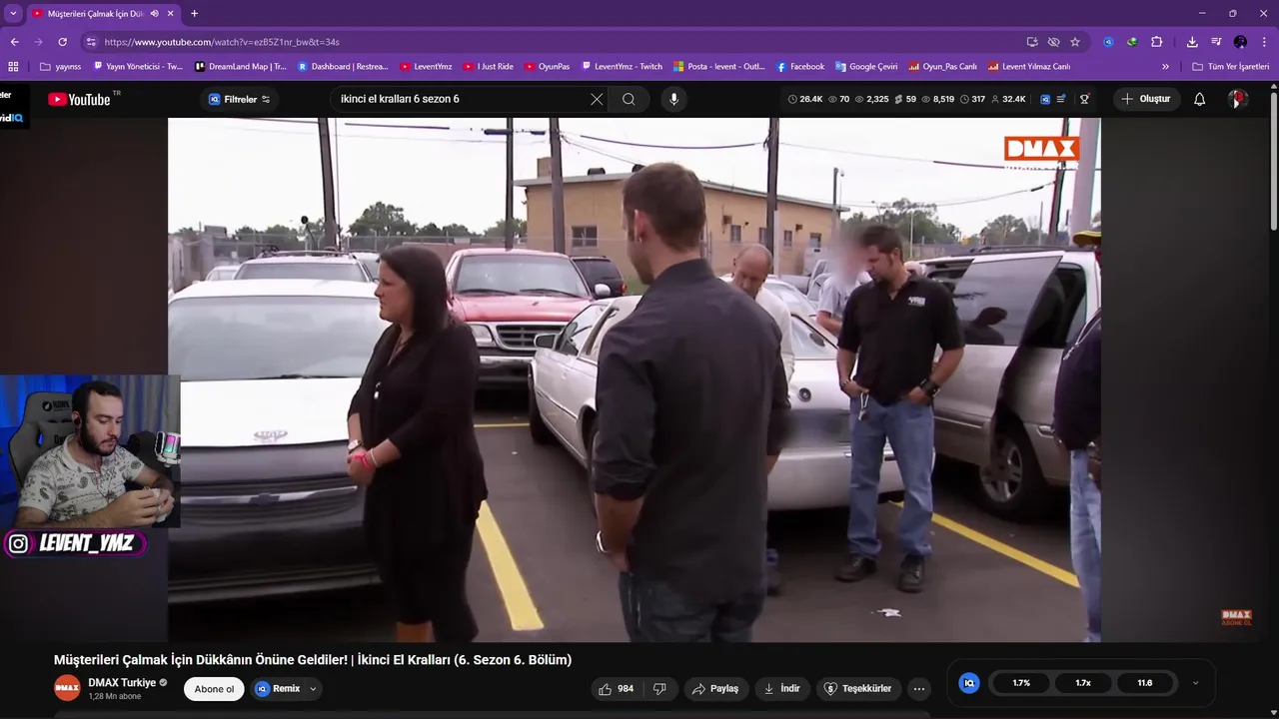Open the Yayın Yöneticisi Twitch bookmark
The width and height of the screenshot is (1279, 719).
(138, 67)
